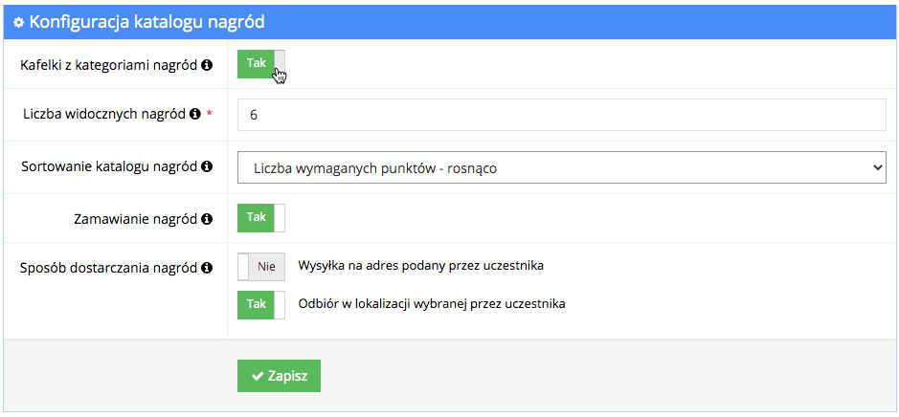Screen dimensions: 899x417
Task: Disable Odbiór w lokalizacji wybranej przez uczestnika
Action: 260,305
